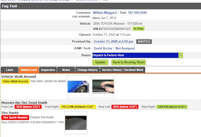Image resolution: width=201 pixels, height=137 pixels.
Task: Open ASM David Rocha link
Action: 103,48
